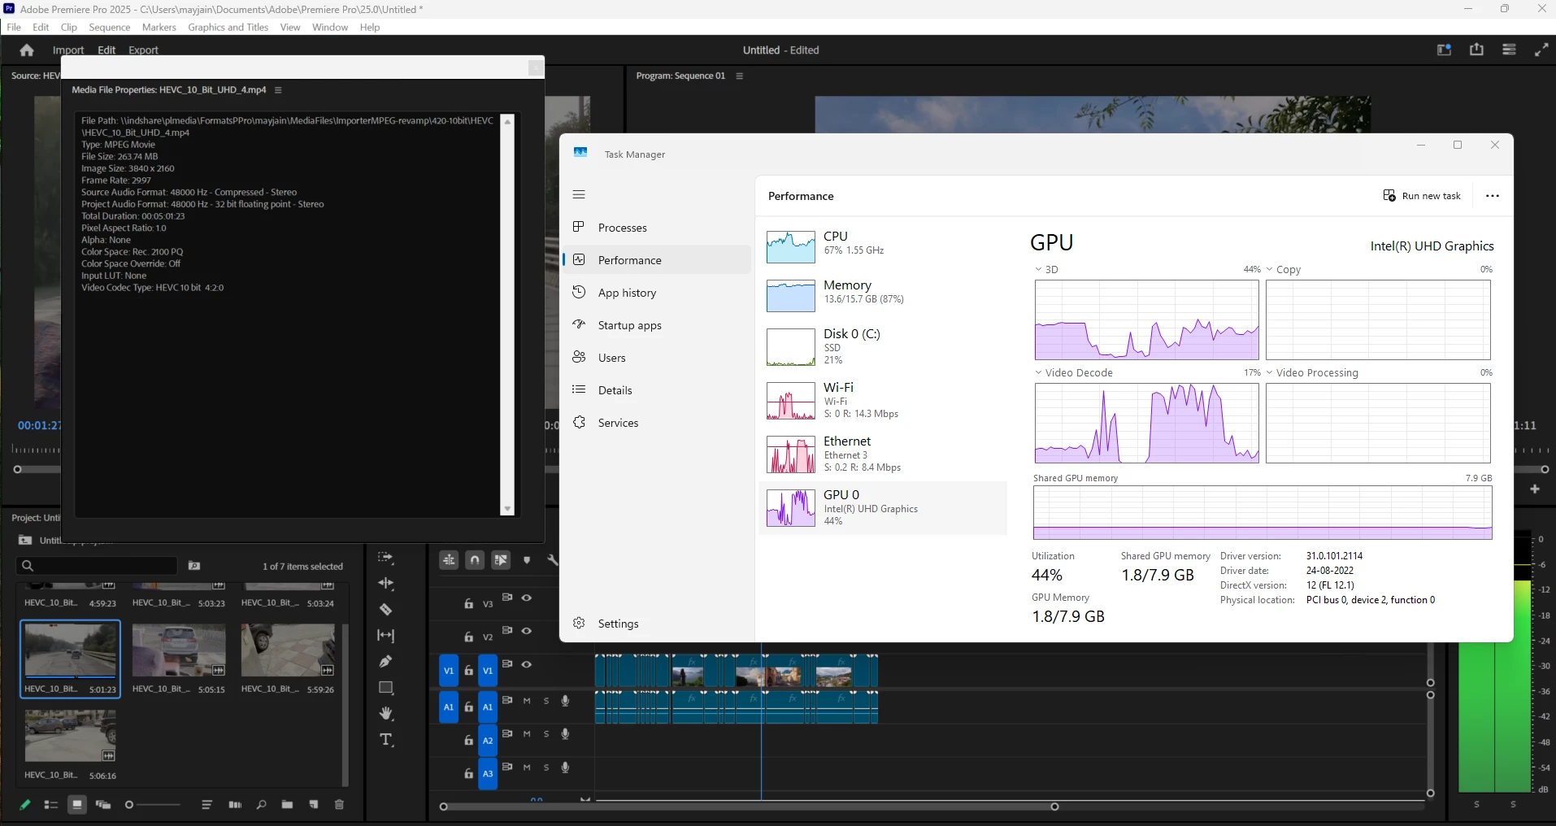
Task: Switch Project panel to List view
Action: (50, 805)
